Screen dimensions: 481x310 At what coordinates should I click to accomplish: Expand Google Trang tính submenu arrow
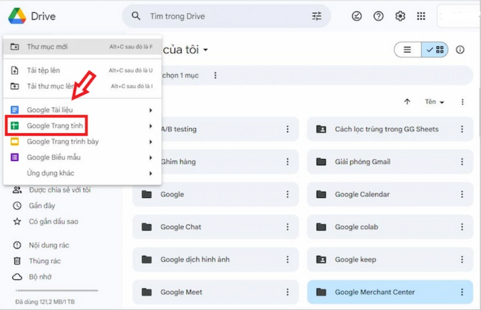(x=151, y=126)
